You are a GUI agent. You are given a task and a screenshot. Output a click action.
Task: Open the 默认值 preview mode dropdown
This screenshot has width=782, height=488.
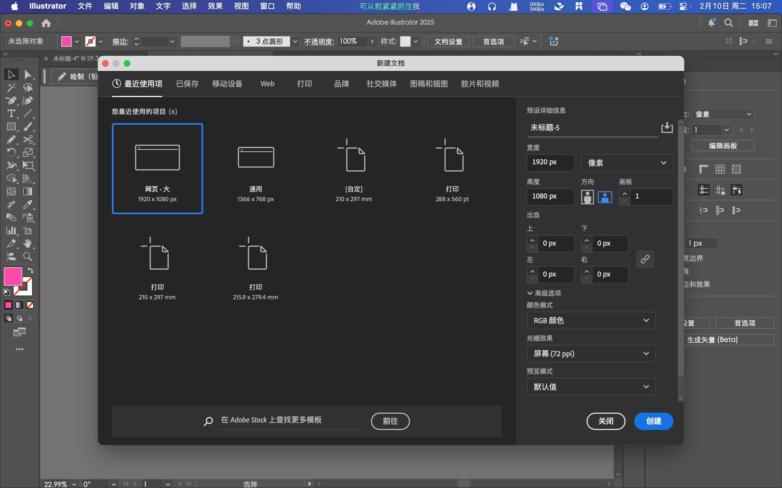click(591, 387)
